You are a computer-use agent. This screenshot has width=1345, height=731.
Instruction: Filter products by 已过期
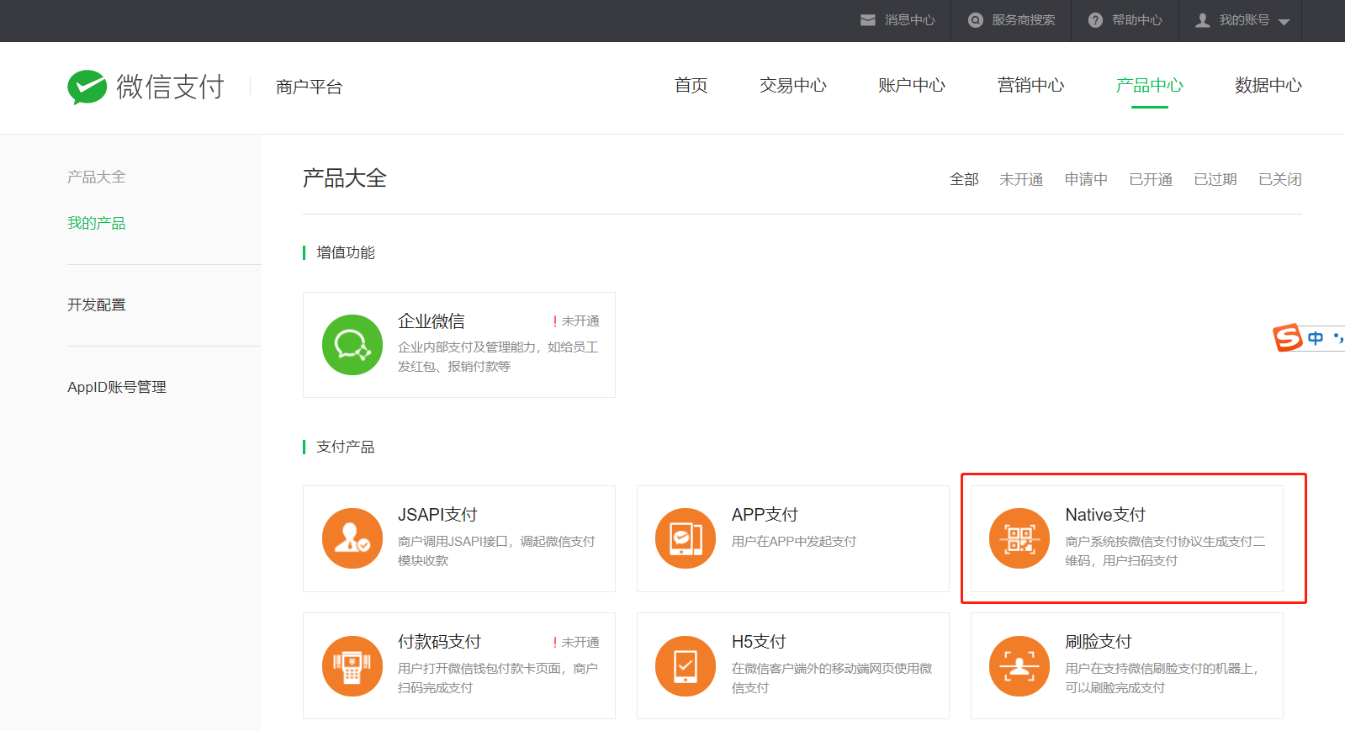[x=1215, y=179]
